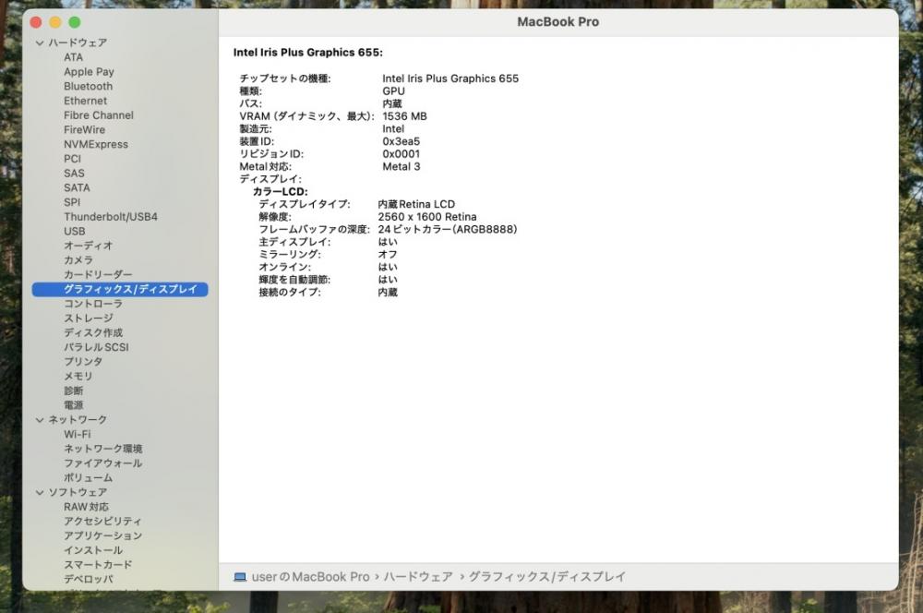Select the highlighted グラフィックス/ディスプレイ sidebar row
Image resolution: width=923 pixels, height=613 pixels.
tap(120, 289)
